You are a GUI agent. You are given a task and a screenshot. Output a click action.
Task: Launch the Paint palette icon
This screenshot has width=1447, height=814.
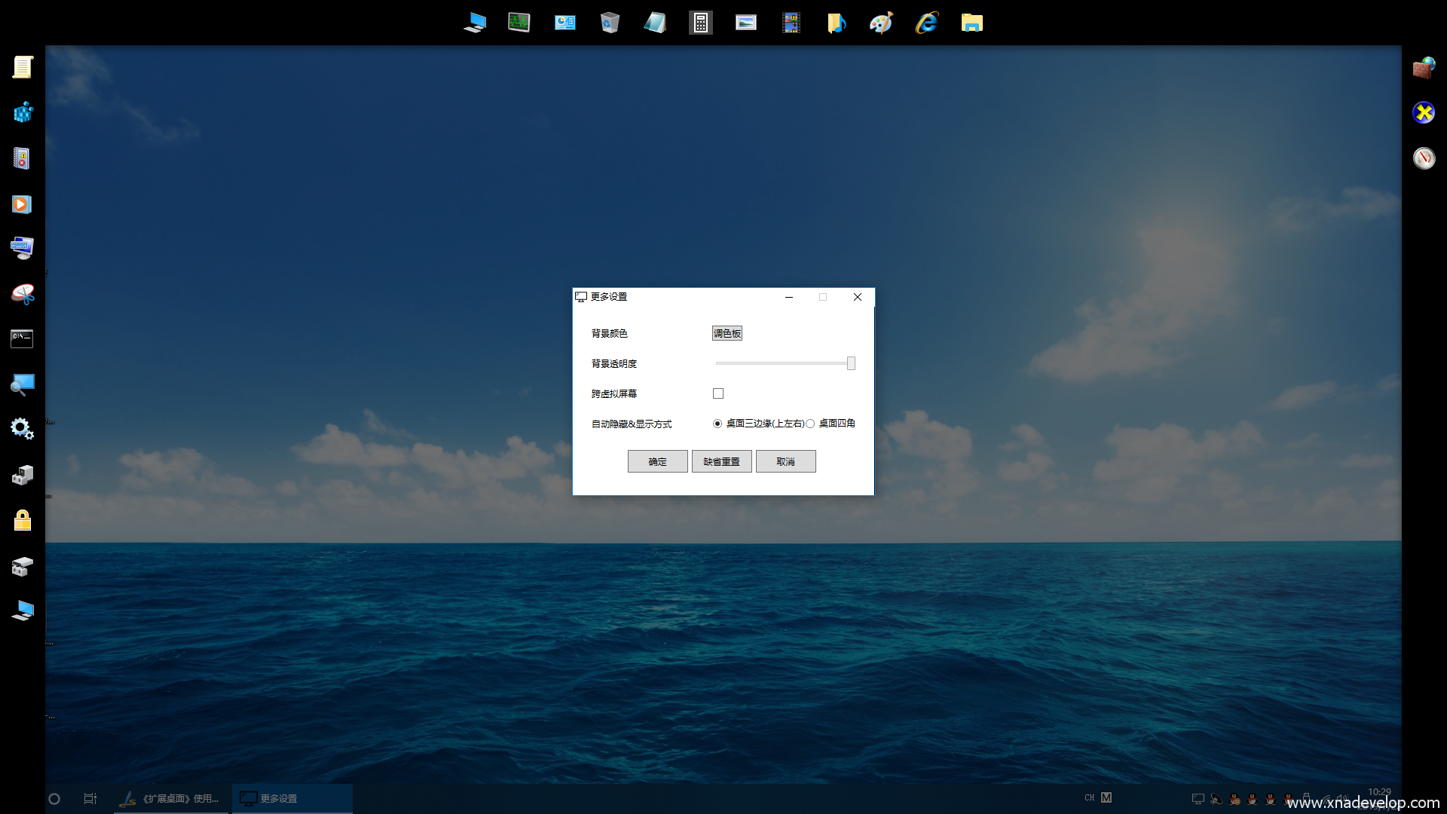click(x=881, y=23)
